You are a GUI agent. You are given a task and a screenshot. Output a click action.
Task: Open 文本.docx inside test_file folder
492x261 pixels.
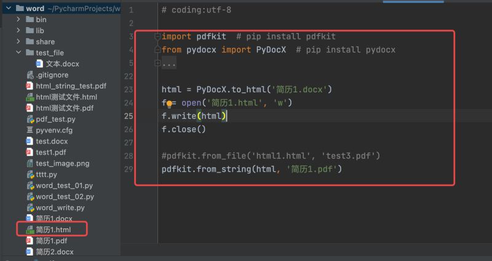62,64
